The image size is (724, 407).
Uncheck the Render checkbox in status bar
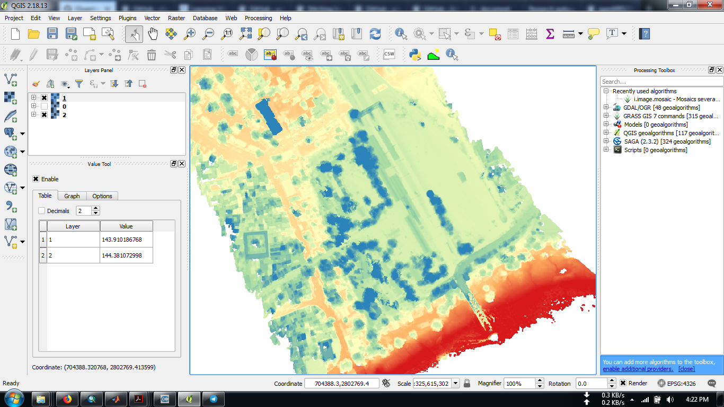[623, 383]
